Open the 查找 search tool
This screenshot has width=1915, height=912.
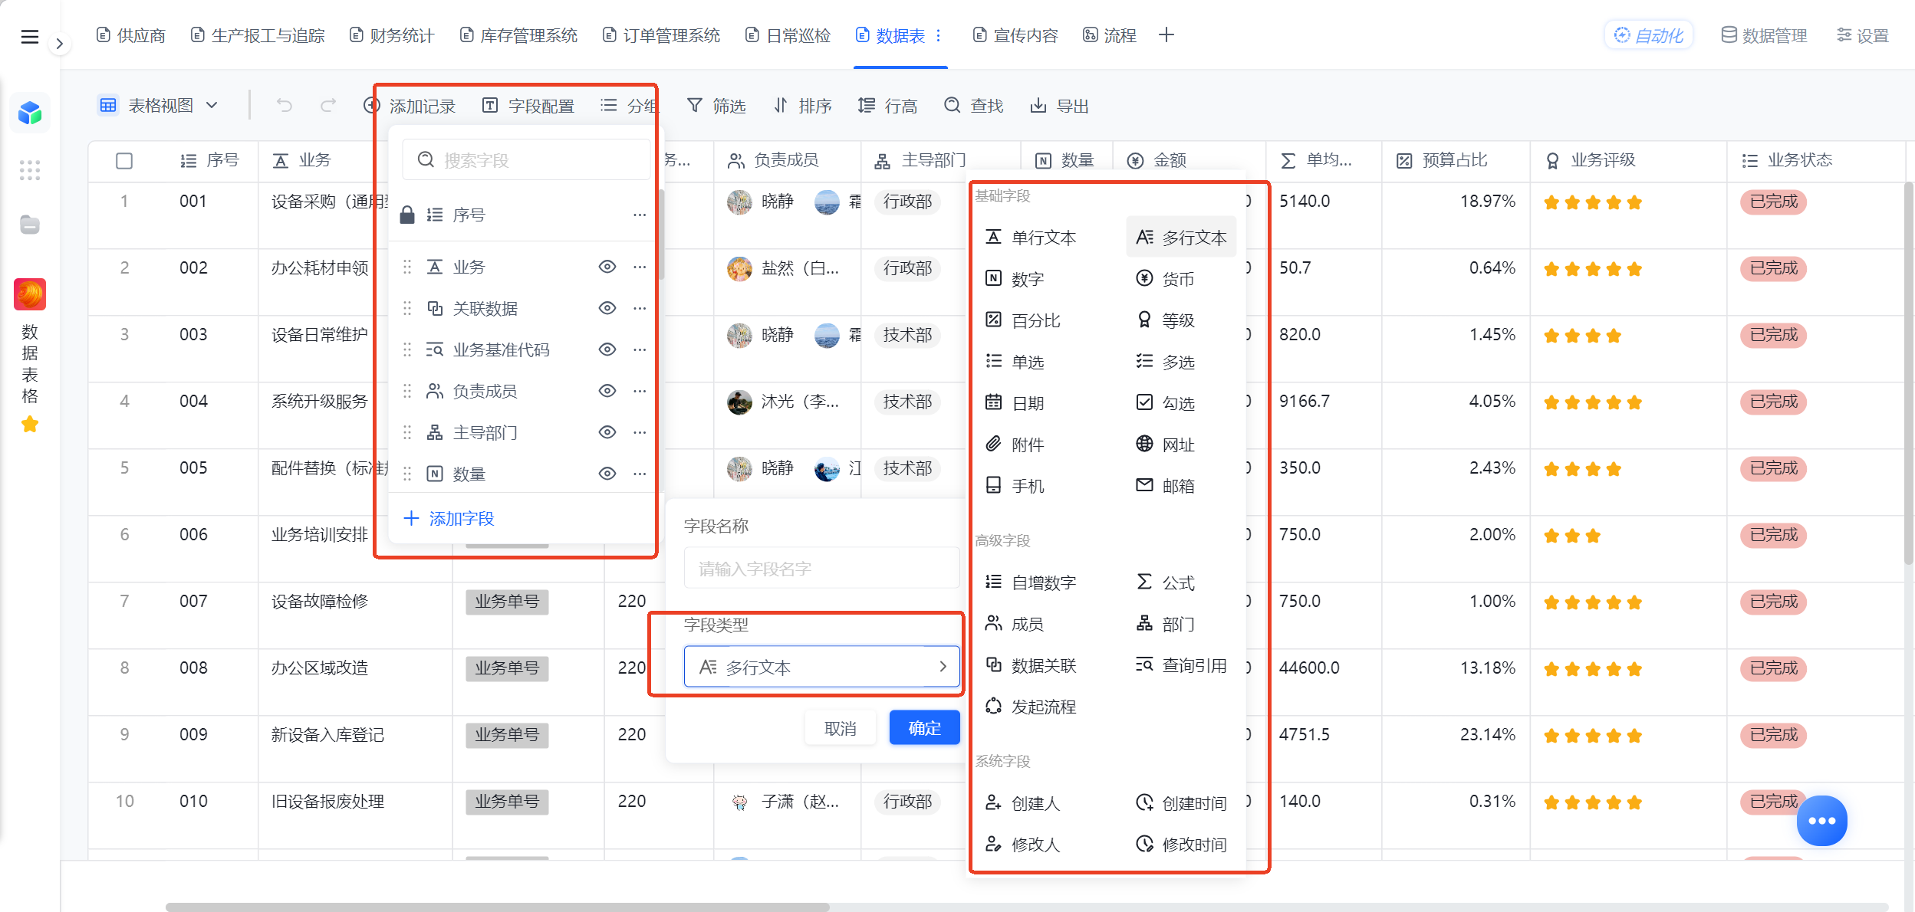[x=974, y=106]
